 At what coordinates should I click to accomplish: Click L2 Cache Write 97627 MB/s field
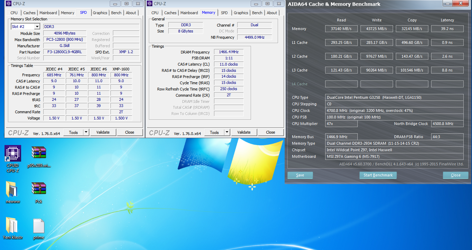377,56
